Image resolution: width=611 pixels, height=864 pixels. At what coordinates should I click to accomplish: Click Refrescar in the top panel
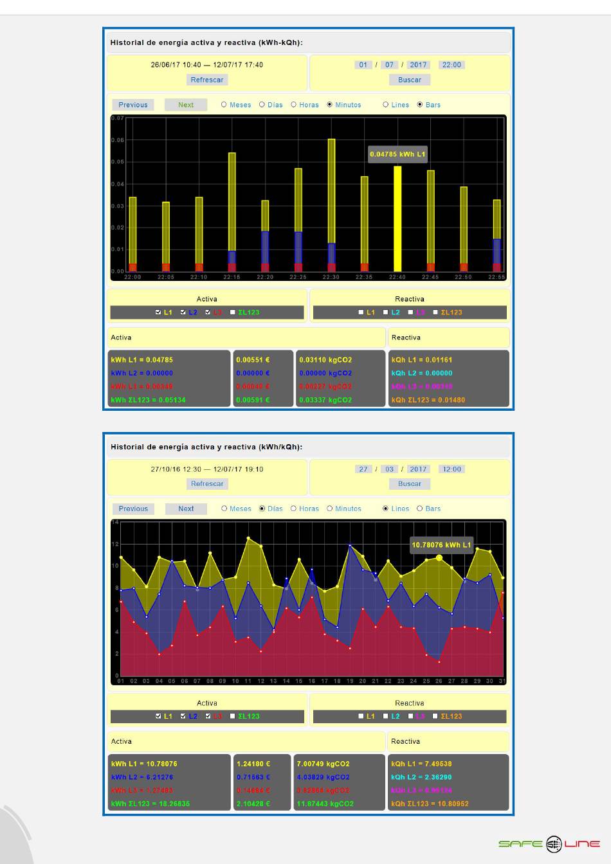(x=207, y=80)
